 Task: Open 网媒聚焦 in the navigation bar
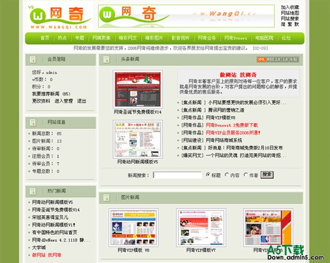click(101, 38)
